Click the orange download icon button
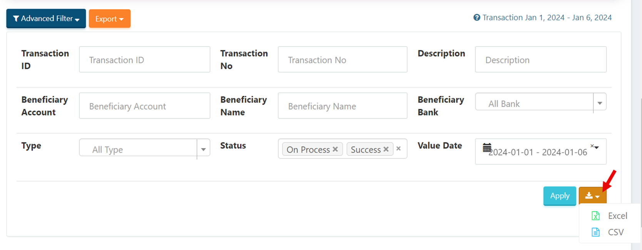The image size is (642, 250). pyautogui.click(x=592, y=196)
